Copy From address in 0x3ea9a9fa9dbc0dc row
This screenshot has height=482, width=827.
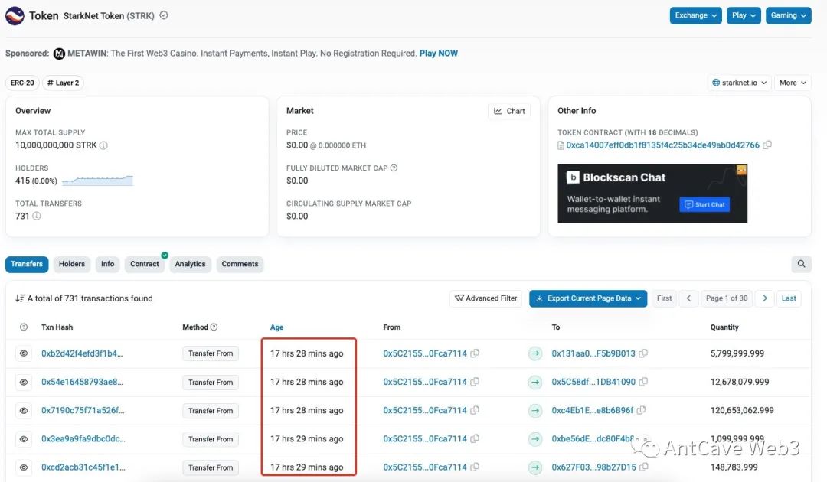pyautogui.click(x=475, y=439)
